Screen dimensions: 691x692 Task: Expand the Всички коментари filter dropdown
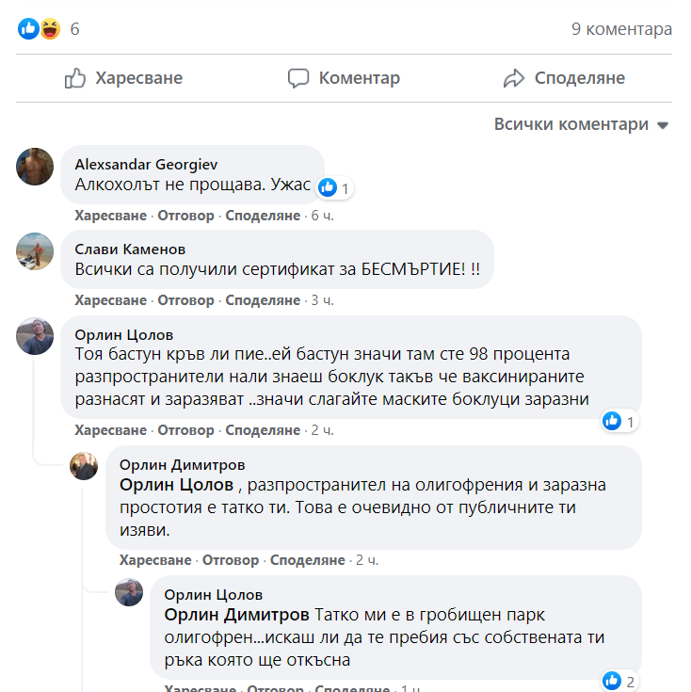[581, 124]
